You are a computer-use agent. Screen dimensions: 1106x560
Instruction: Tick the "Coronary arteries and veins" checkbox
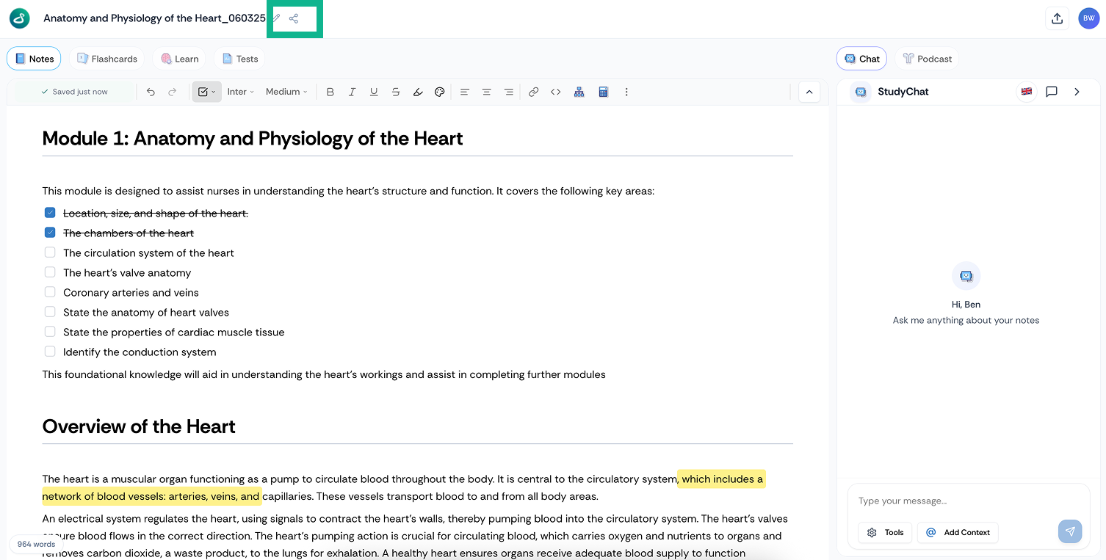50,292
